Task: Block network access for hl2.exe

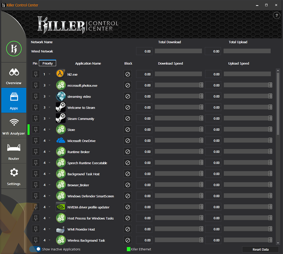Action: point(128,74)
